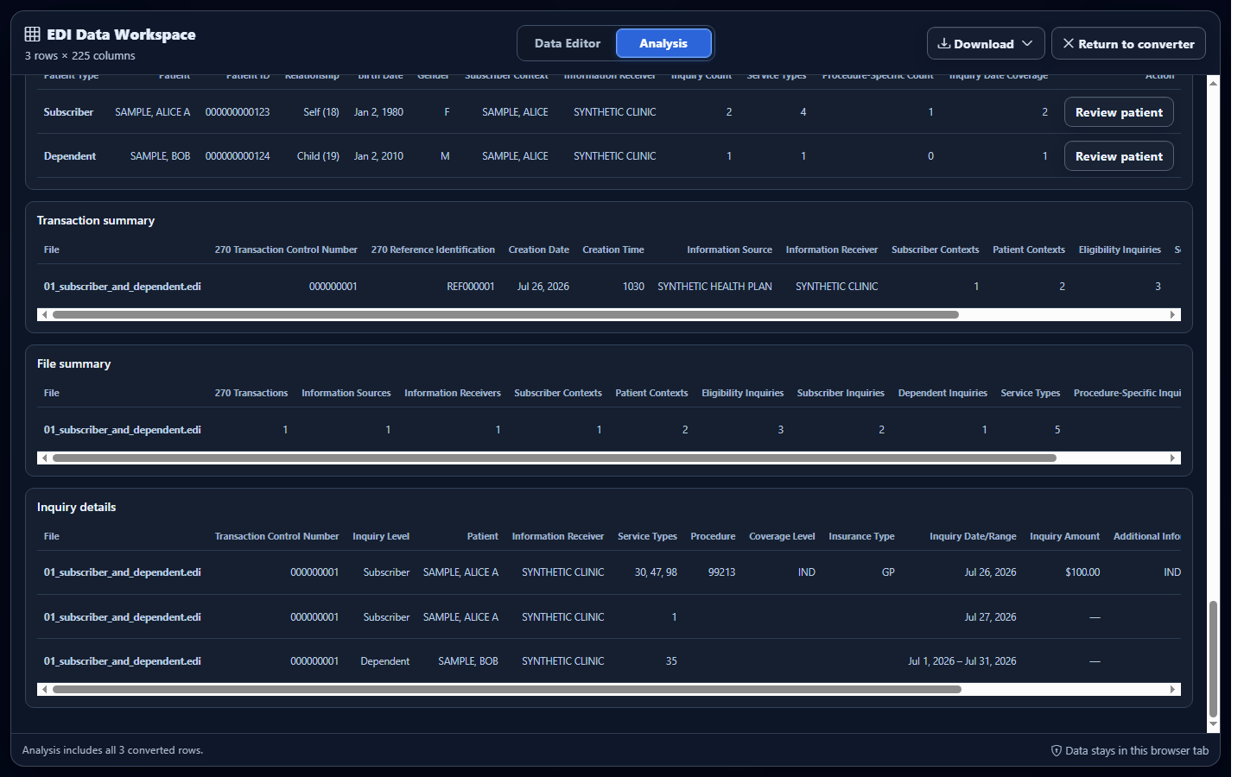Click 'Inquiry Level' column header
This screenshot has height=777, width=1244.
click(381, 536)
